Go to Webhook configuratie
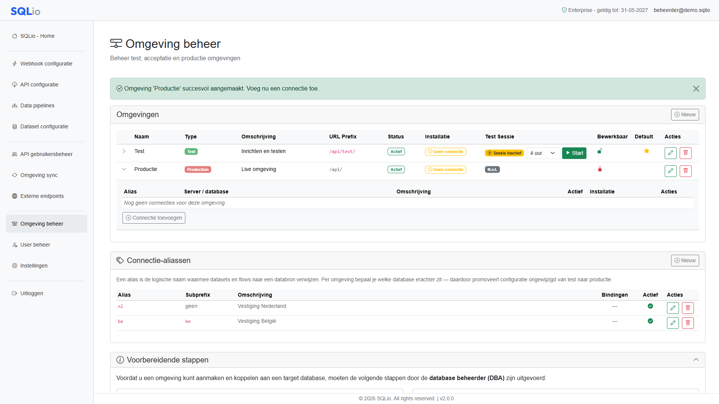The height and width of the screenshot is (404, 719). [x=46, y=64]
